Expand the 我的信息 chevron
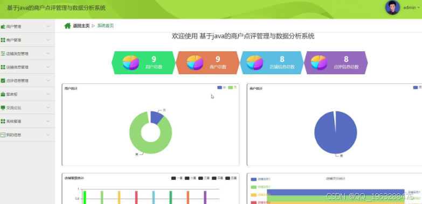 click(48, 135)
